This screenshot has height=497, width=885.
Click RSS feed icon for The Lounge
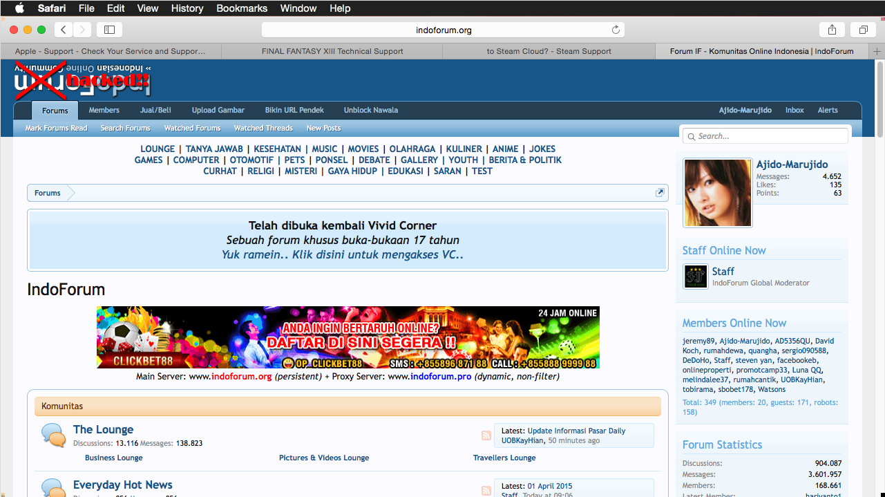(x=486, y=435)
